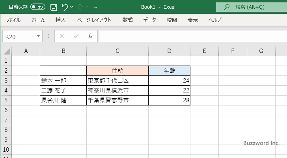Select the 年齢 header cell
Image resolution: width=287 pixels, height=158 pixels.
tap(170, 71)
